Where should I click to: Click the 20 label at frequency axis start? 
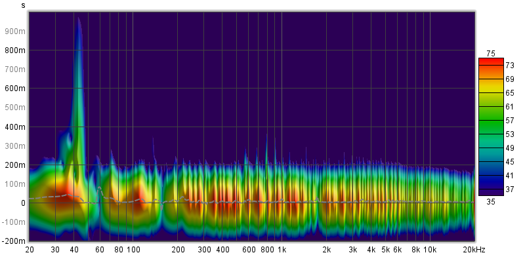[30, 250]
